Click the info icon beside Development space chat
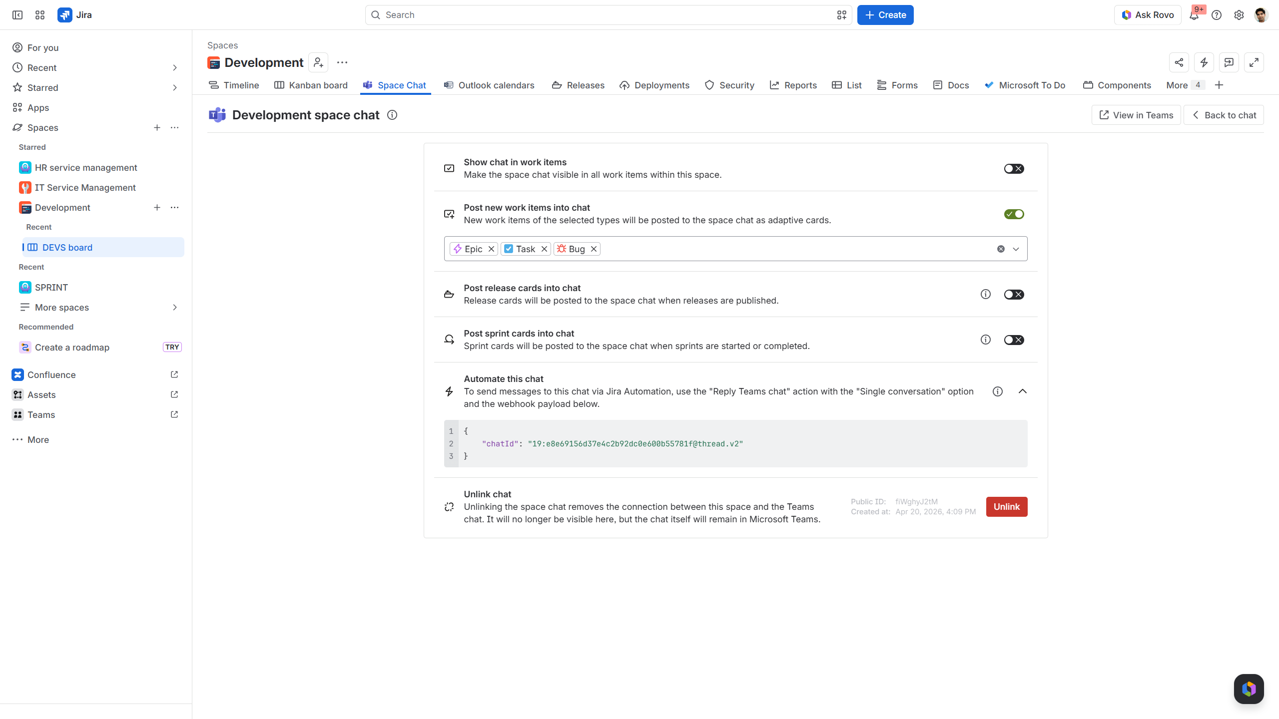1279x719 pixels. (x=392, y=115)
